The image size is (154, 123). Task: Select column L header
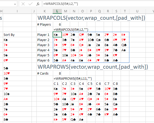[57, 11]
